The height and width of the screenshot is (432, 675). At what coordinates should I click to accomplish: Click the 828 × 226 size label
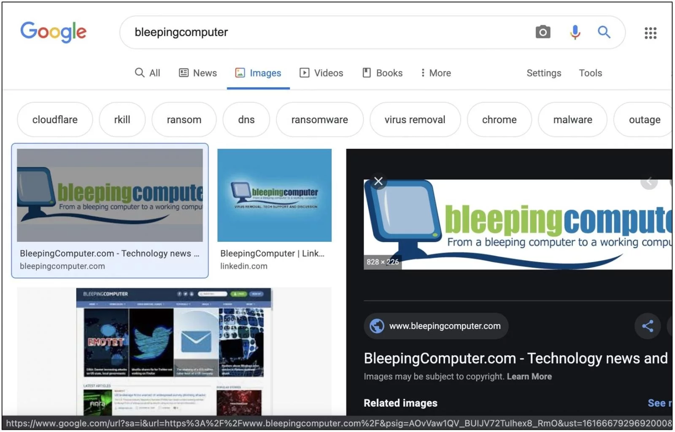coord(383,262)
